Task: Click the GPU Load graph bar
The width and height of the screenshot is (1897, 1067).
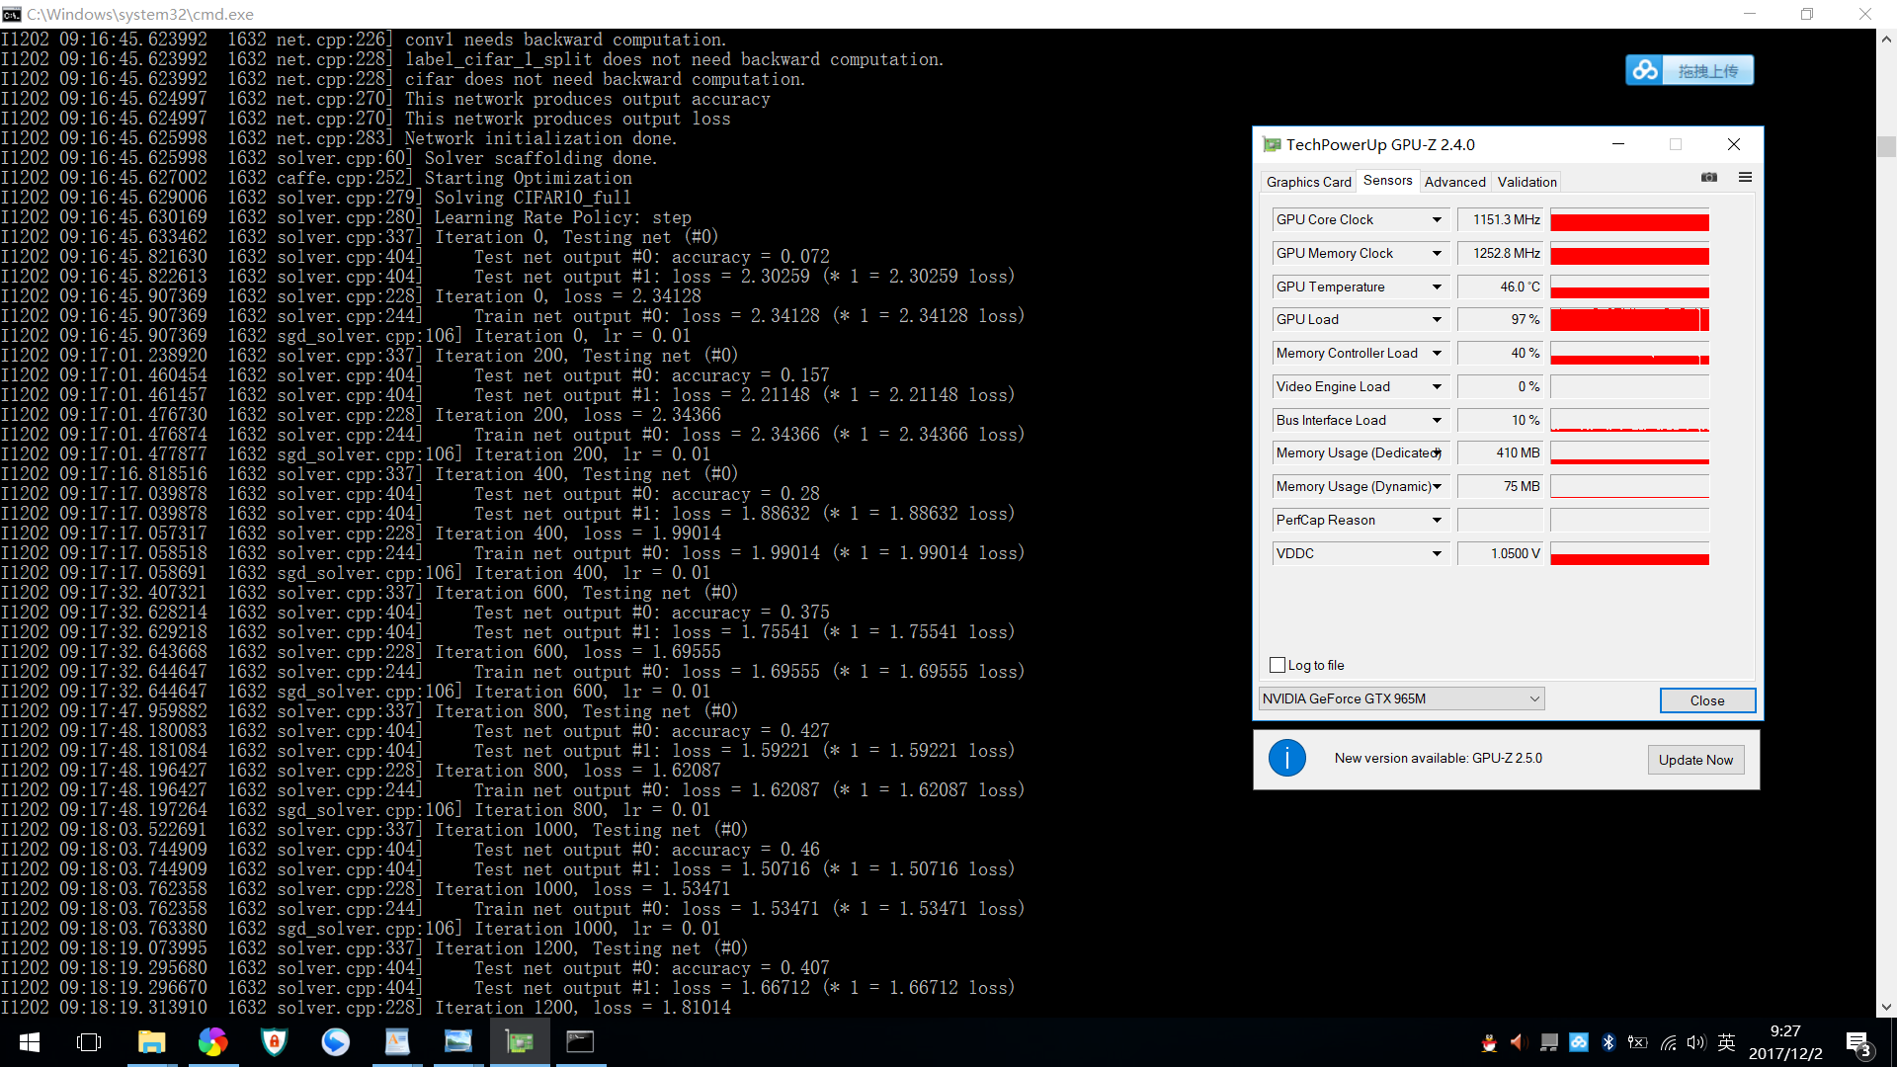Action: point(1629,320)
